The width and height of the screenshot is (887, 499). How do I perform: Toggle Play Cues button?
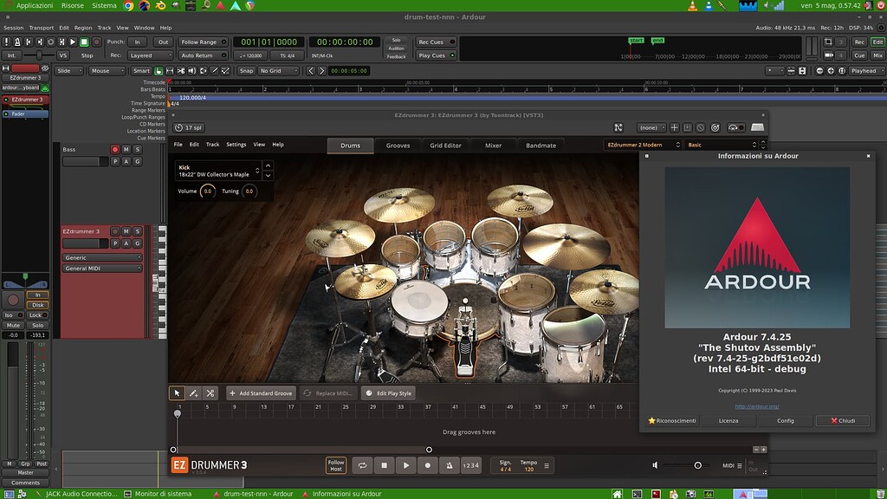437,55
